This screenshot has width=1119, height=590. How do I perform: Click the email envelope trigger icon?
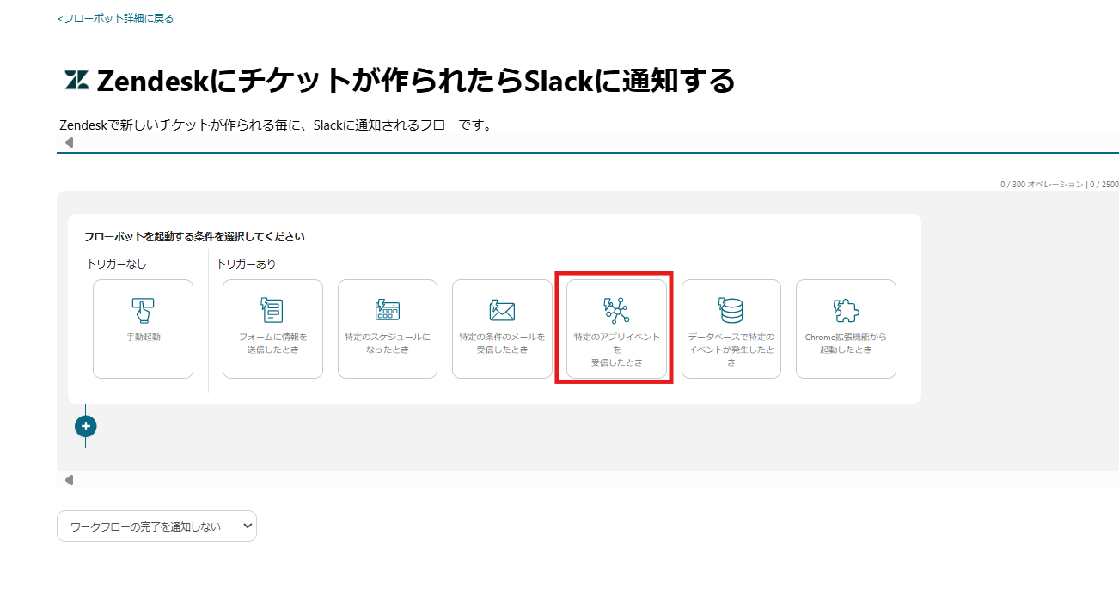point(502,310)
